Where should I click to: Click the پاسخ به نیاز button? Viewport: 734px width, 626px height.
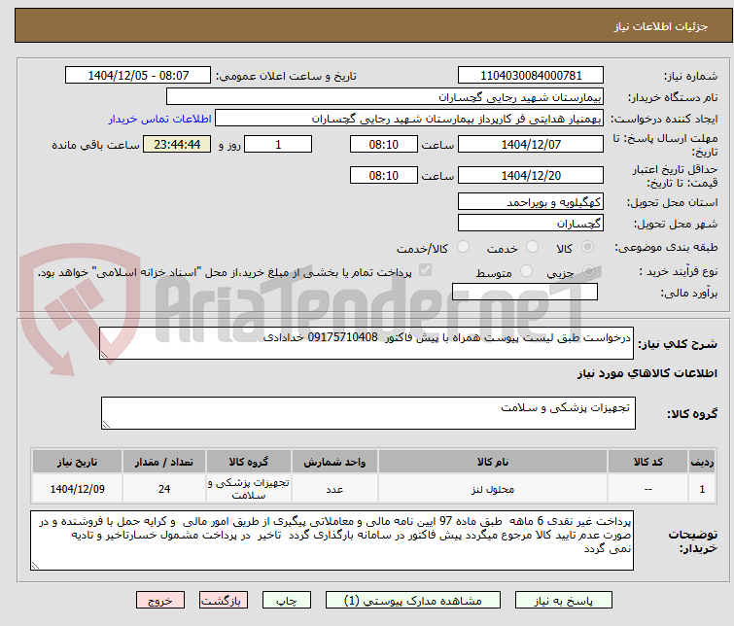[x=563, y=601]
